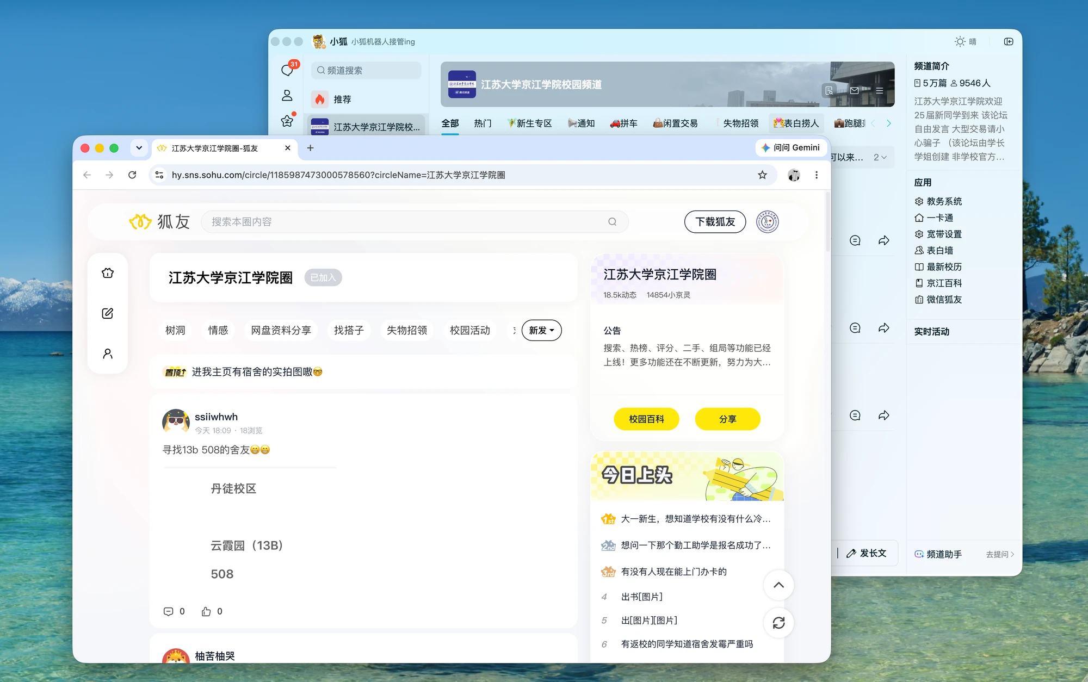Viewport: 1088px width, 682px height.
Task: Click the scroll-to-top up arrow button
Action: tap(778, 585)
